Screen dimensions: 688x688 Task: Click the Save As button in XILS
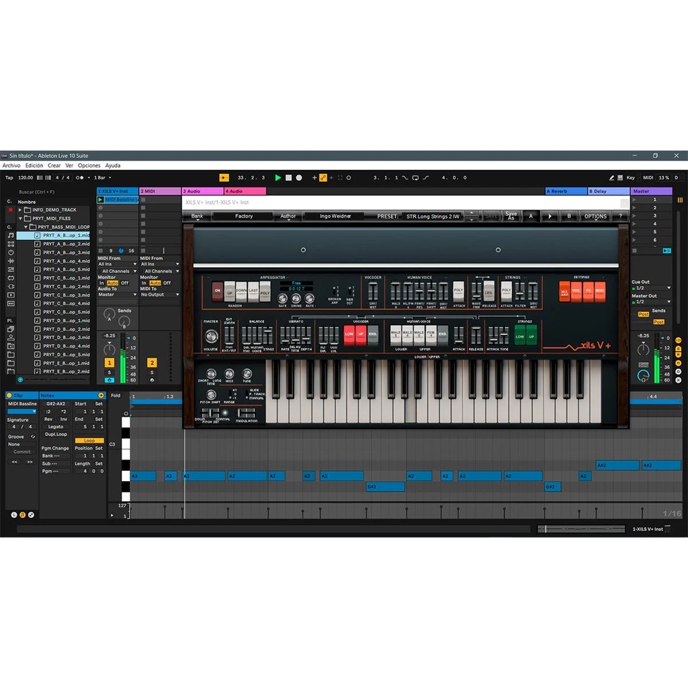point(511,216)
